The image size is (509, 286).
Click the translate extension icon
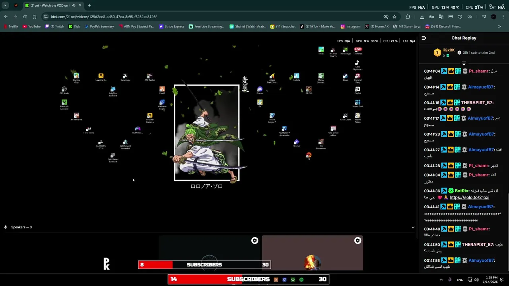point(441,17)
